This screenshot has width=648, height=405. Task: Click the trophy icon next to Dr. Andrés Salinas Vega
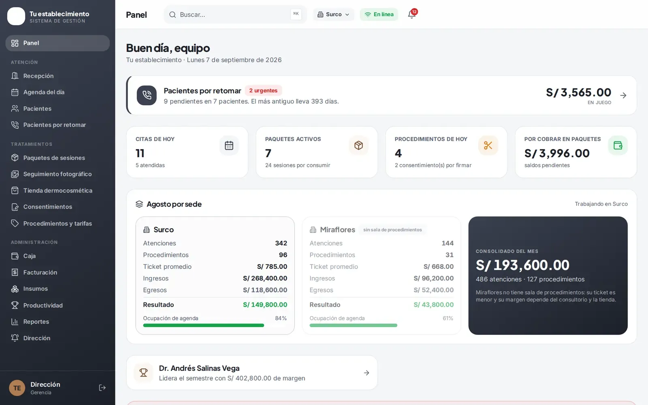click(x=143, y=373)
